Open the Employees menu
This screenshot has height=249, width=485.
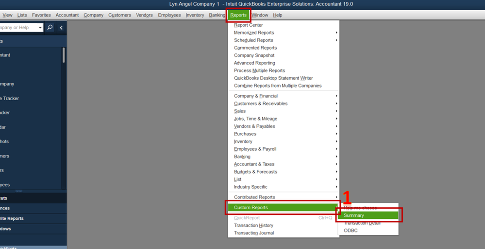(x=169, y=15)
